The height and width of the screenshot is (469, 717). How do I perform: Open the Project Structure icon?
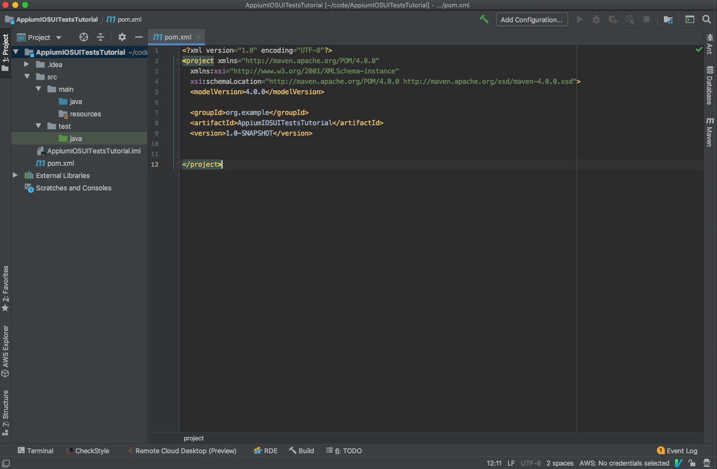[x=668, y=19]
